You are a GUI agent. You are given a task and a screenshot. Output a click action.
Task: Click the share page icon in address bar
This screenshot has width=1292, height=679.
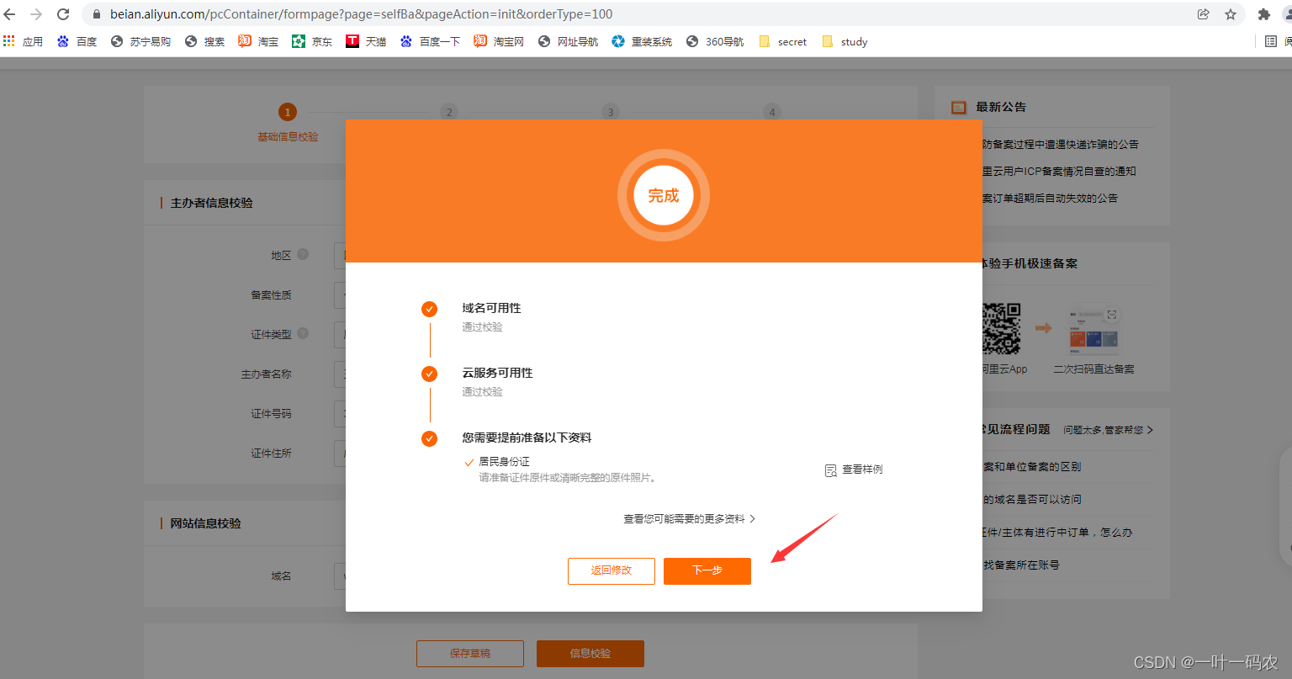(1204, 14)
